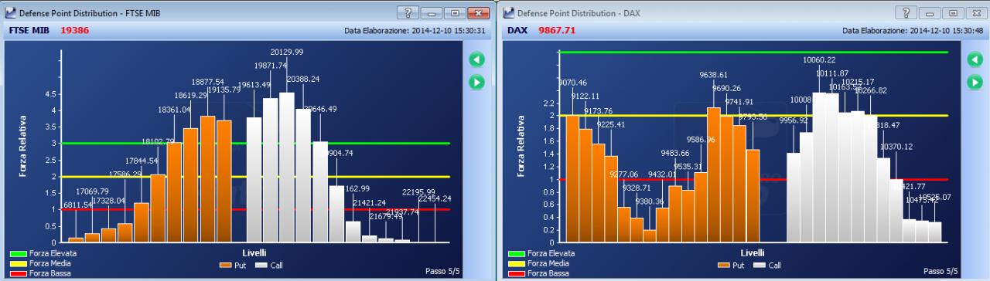Minimize the FTSE MIB distribution window
The image size is (990, 281).
coord(431,13)
